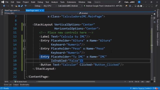
Task: Click the Navigate Backward arrow icon
Action: click(x=4, y=6)
